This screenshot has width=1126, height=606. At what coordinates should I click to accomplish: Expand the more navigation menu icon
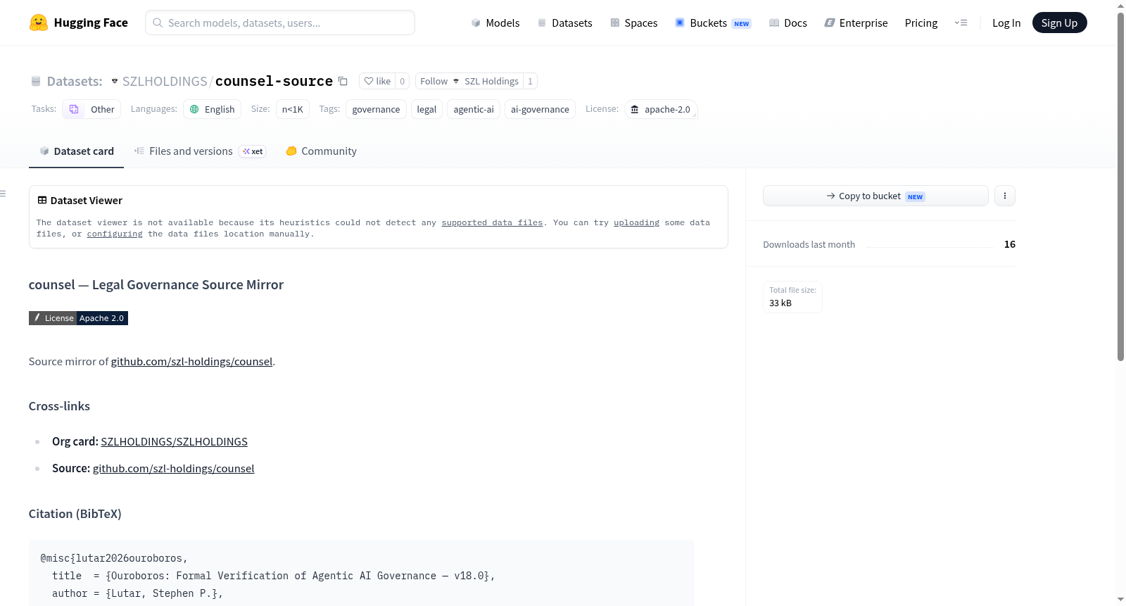(x=961, y=23)
